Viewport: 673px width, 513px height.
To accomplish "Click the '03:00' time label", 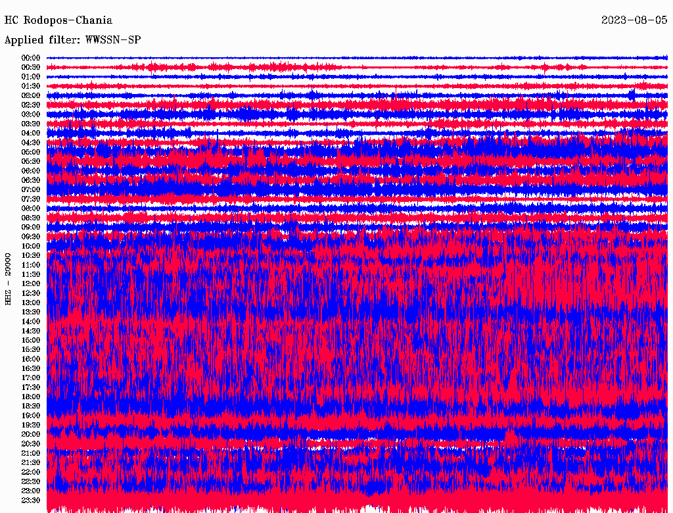I will coord(31,114).
